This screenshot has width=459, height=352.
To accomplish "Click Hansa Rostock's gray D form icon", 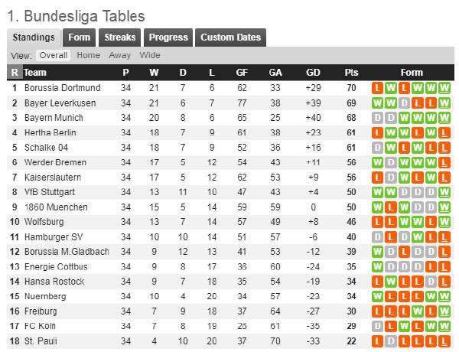I will [431, 282].
